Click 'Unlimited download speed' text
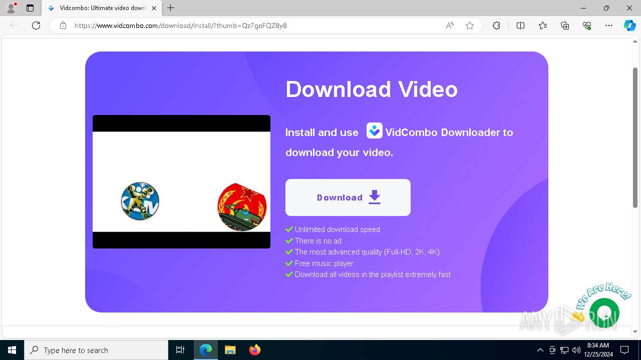Viewport: 641px width, 360px height. click(x=338, y=229)
